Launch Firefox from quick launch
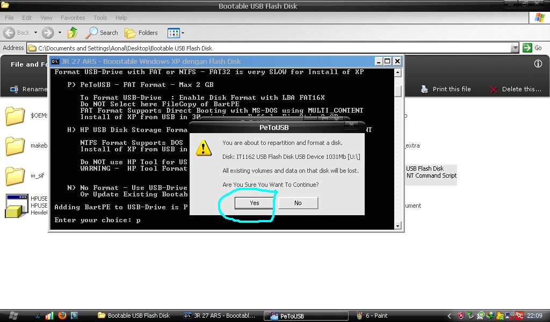 (x=62, y=316)
